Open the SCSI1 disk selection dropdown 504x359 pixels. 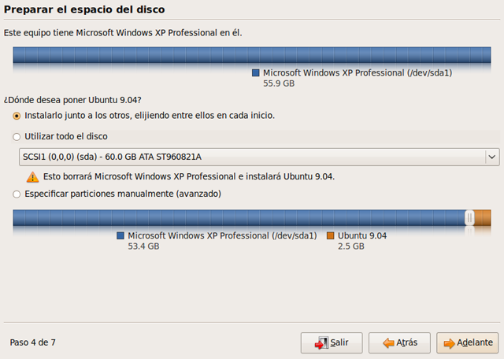(252, 157)
